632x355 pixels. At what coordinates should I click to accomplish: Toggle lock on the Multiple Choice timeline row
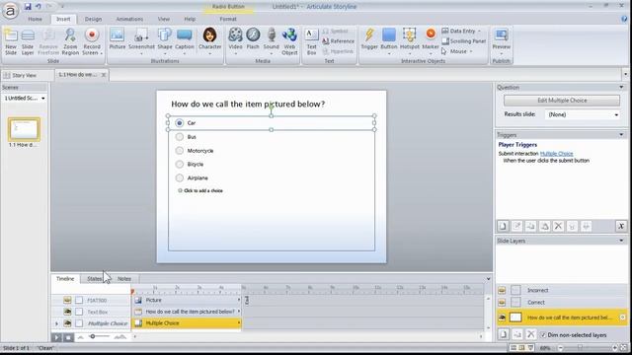79,323
